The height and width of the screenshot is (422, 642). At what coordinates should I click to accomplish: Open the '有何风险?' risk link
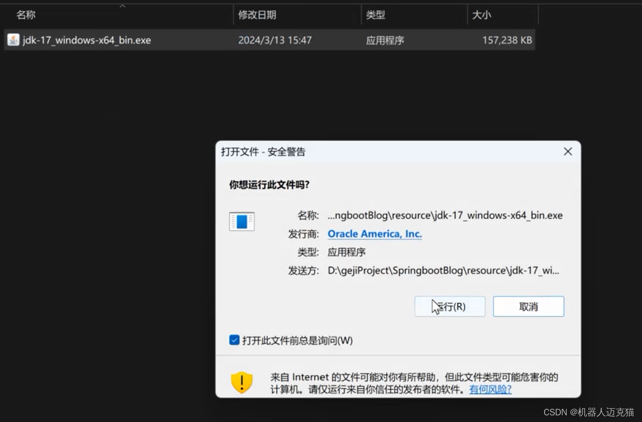(x=490, y=389)
